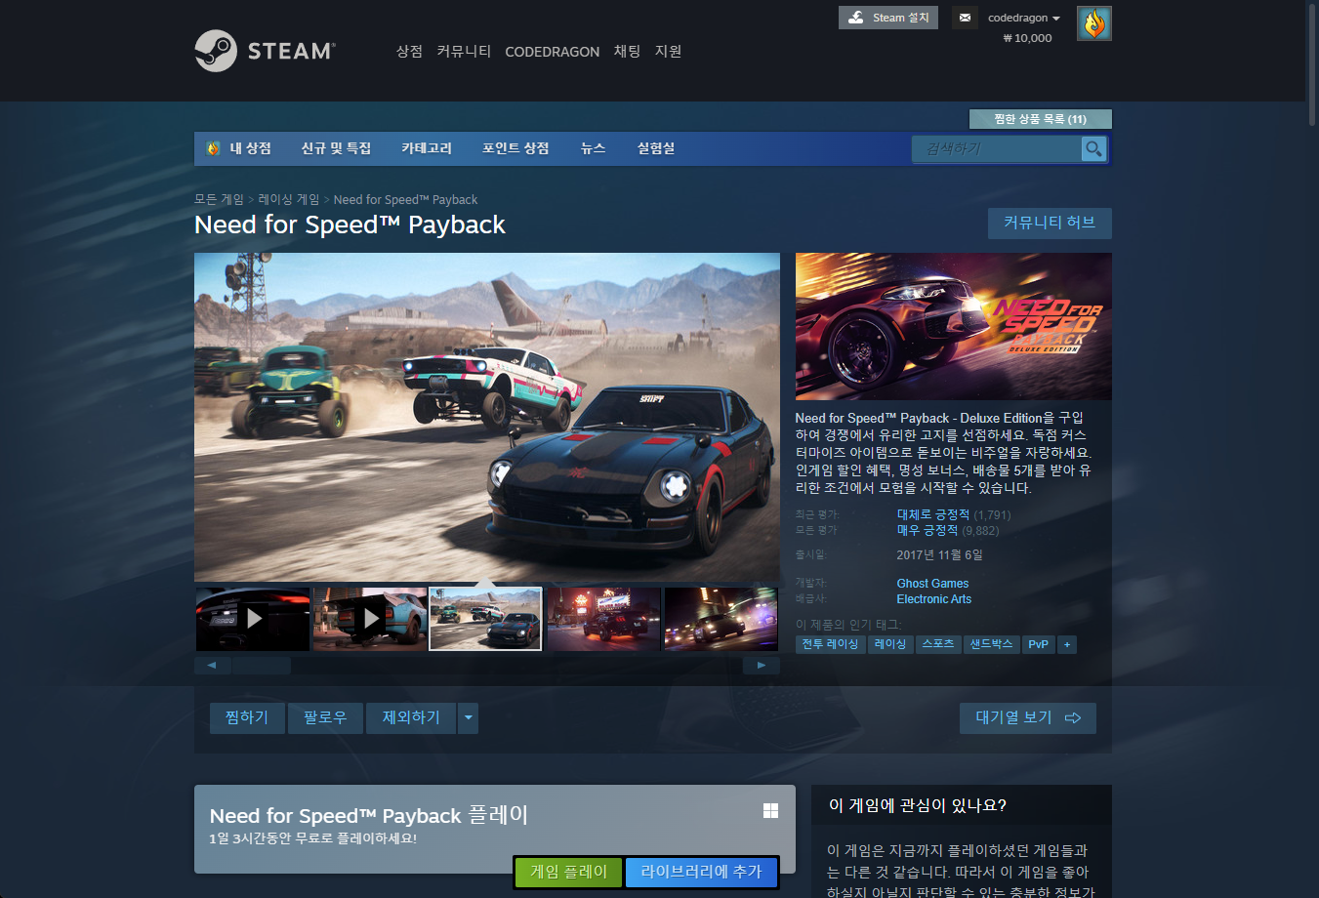Click the flame profile avatar
The width and height of the screenshot is (1319, 898).
point(1093,23)
